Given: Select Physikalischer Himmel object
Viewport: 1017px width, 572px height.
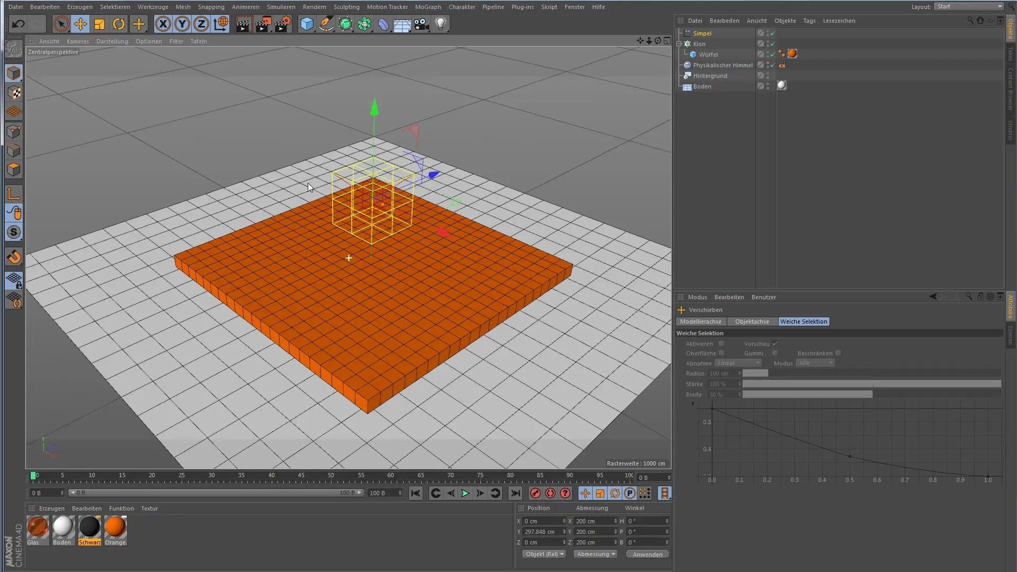Looking at the screenshot, I should 722,65.
